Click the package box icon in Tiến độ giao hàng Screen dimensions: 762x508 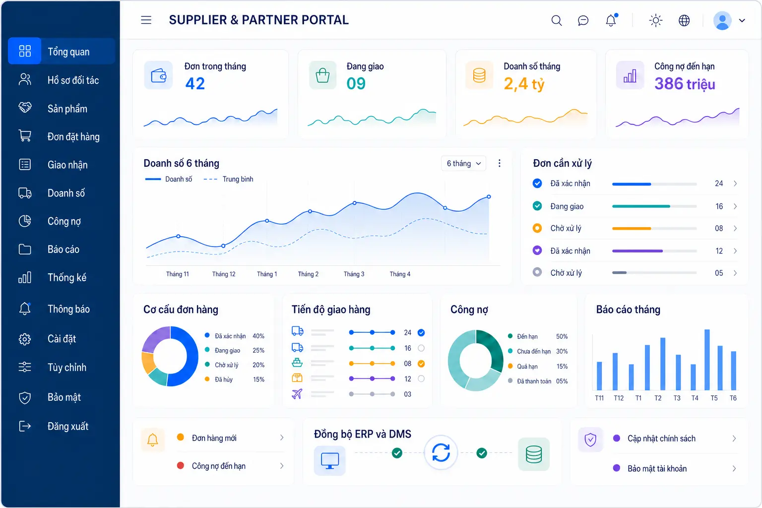click(297, 378)
